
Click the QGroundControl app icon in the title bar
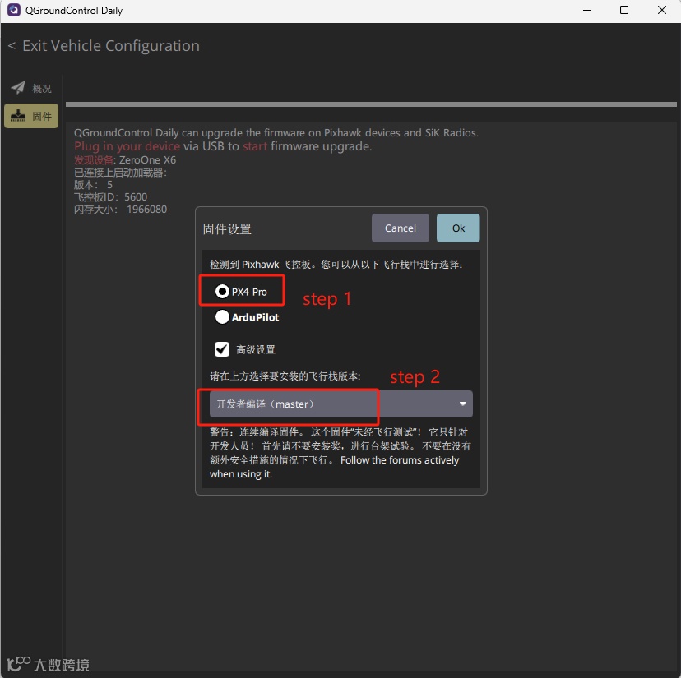pos(13,10)
